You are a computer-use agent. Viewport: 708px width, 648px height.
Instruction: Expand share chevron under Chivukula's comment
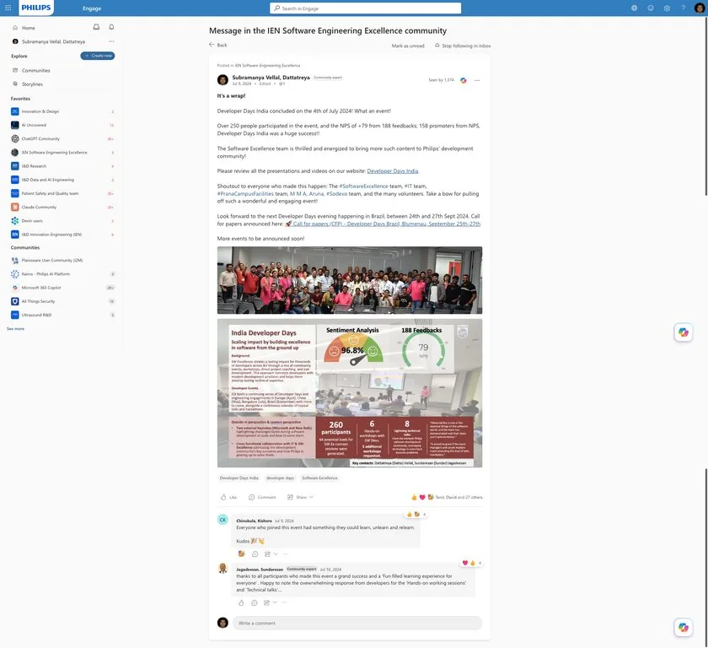(x=276, y=553)
